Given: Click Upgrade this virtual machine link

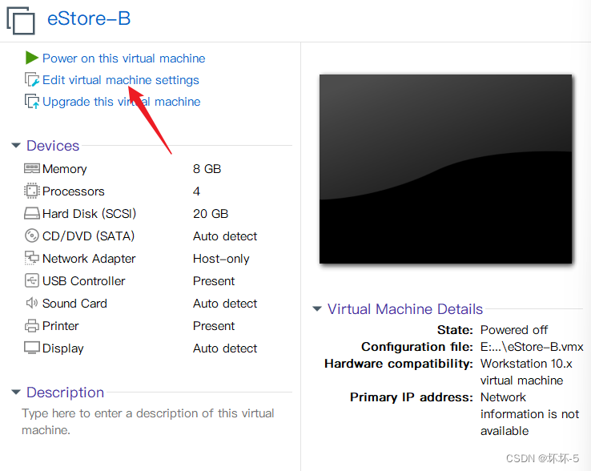Looking at the screenshot, I should click(122, 102).
